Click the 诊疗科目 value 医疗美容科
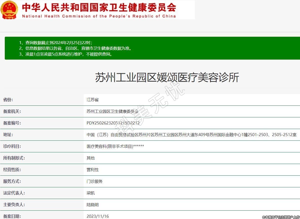The height and width of the screenshot is (219, 300). pos(115,146)
